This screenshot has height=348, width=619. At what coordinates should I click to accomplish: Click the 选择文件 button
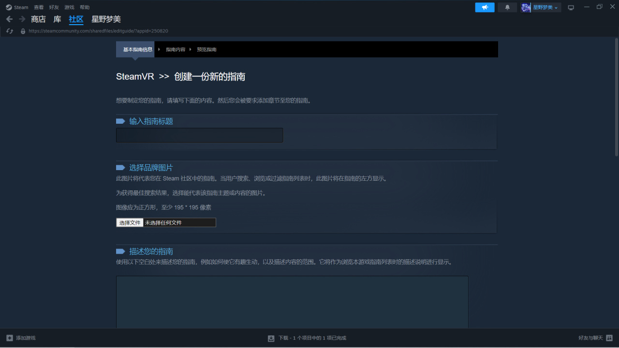[130, 222]
